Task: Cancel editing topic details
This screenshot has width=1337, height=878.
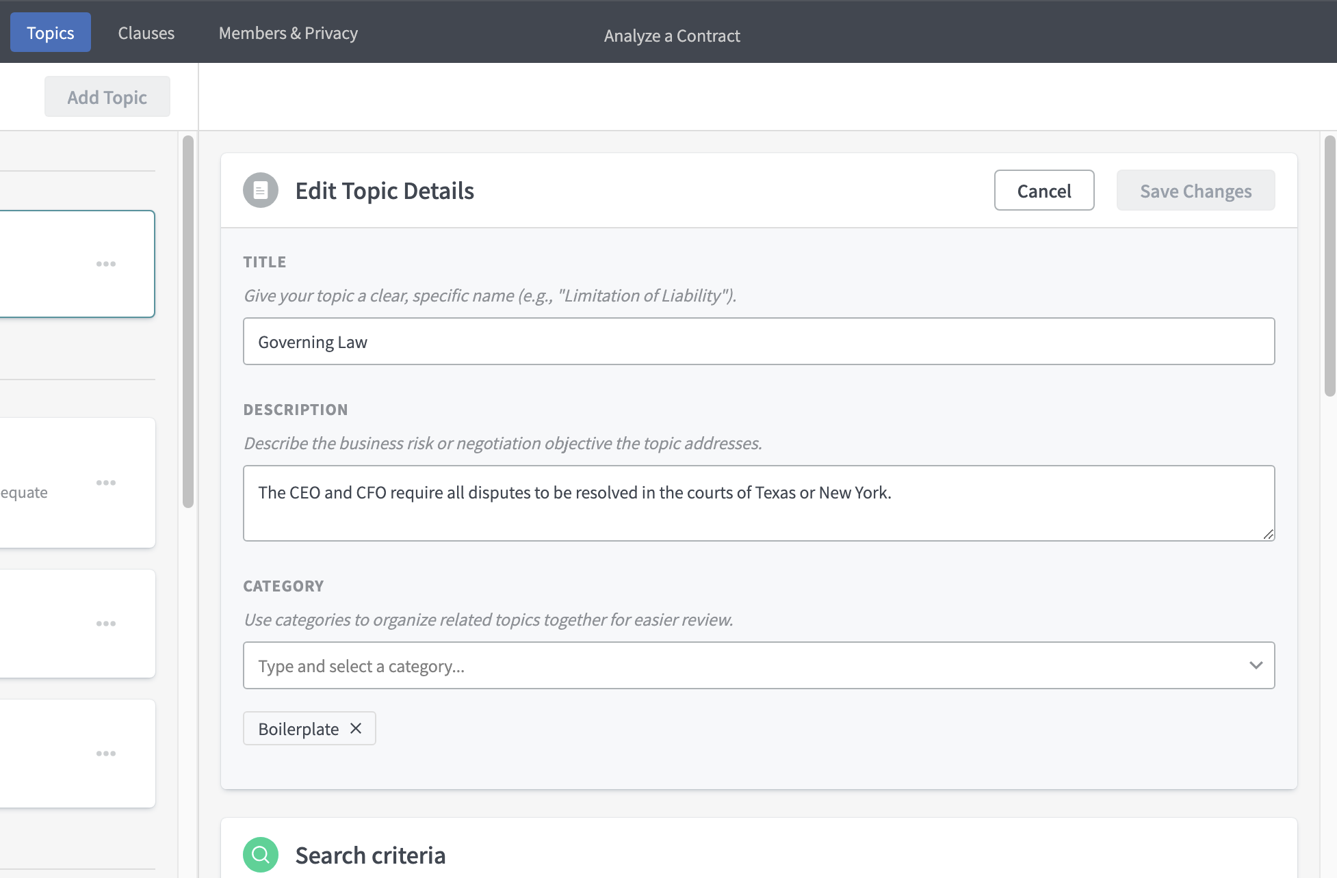Action: (x=1044, y=191)
